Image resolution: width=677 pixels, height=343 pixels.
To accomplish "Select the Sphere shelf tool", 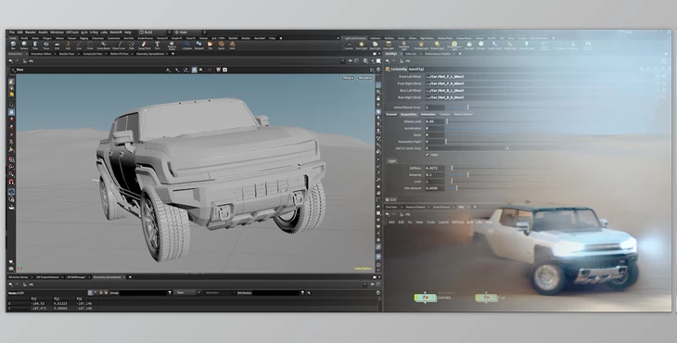I will click(24, 44).
